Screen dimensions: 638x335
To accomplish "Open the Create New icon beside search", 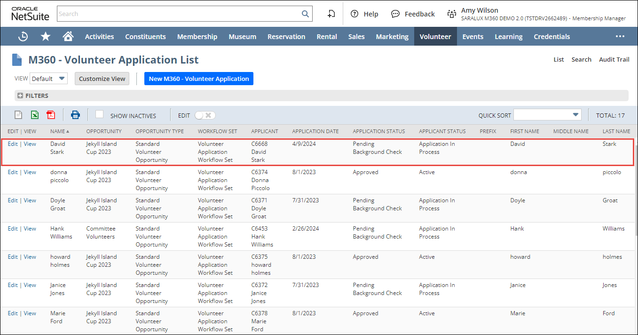I will pyautogui.click(x=331, y=14).
